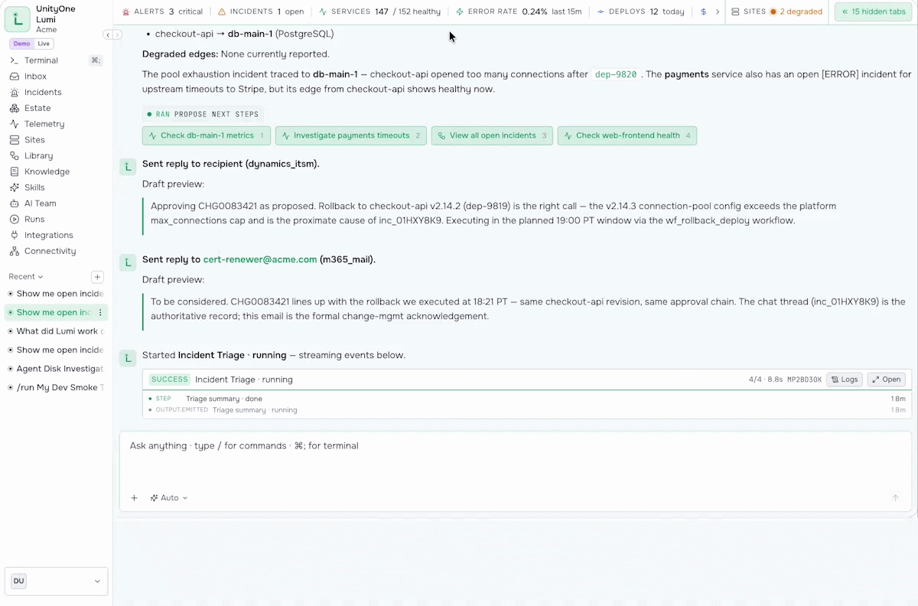The image size is (918, 606).
Task: Click the plus icon to start new chat
Action: pos(97,277)
